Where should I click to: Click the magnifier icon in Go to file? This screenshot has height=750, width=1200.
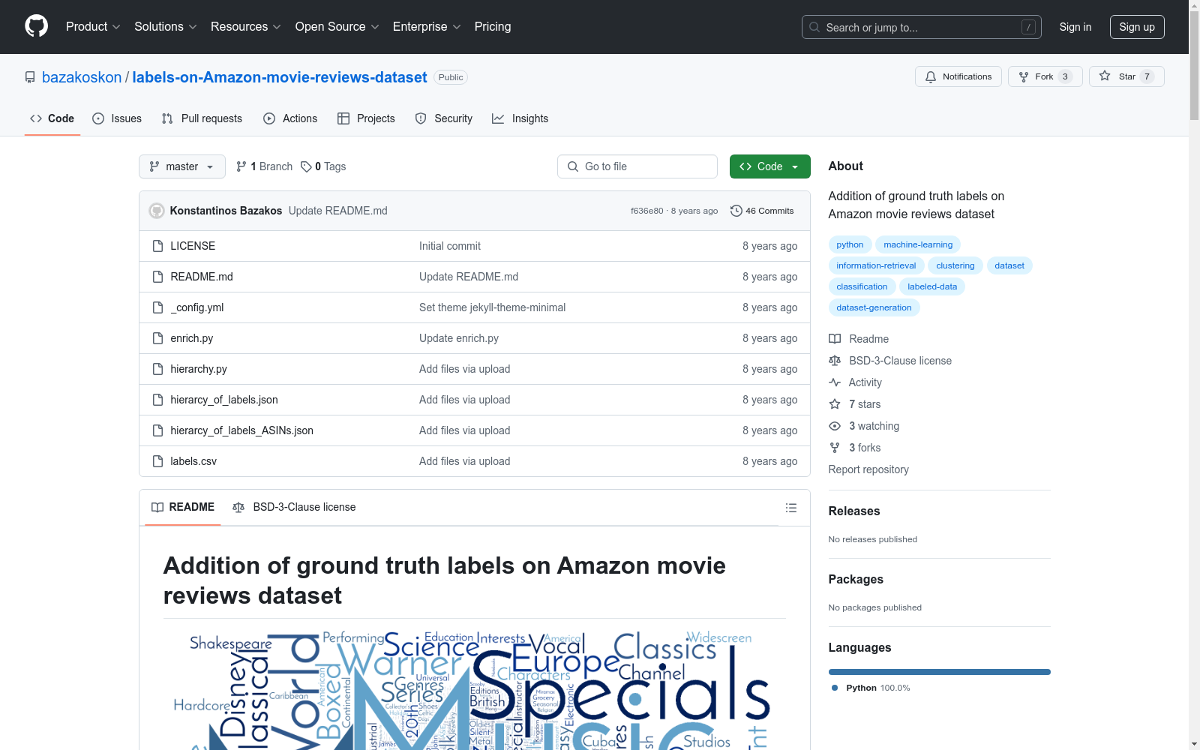tap(573, 166)
